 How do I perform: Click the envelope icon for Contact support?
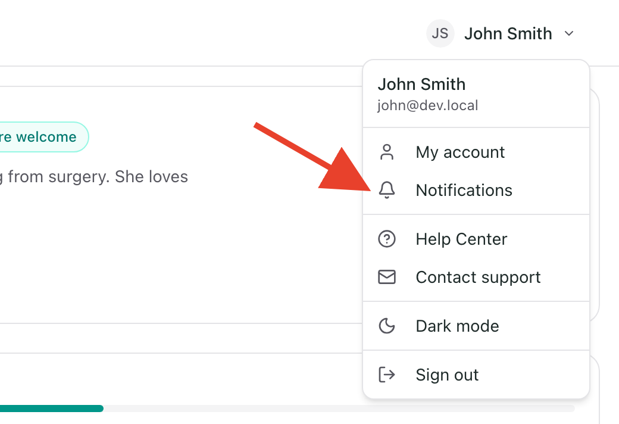(x=387, y=277)
